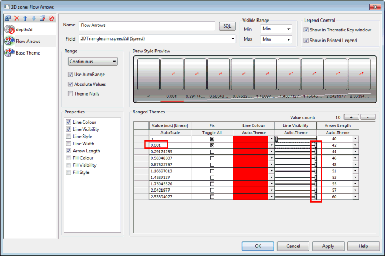Image resolution: width=385 pixels, height=256 pixels.
Task: Uncheck Line Visibility property
Action: (69, 129)
